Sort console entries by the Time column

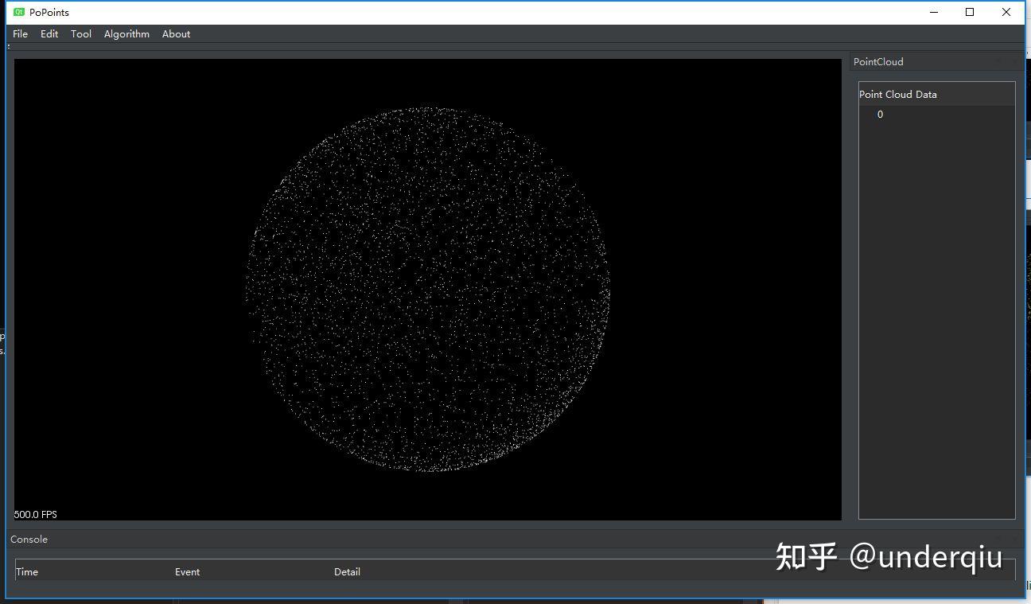click(27, 571)
